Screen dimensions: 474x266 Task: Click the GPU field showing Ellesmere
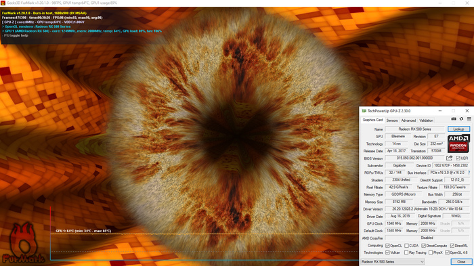[x=398, y=136]
